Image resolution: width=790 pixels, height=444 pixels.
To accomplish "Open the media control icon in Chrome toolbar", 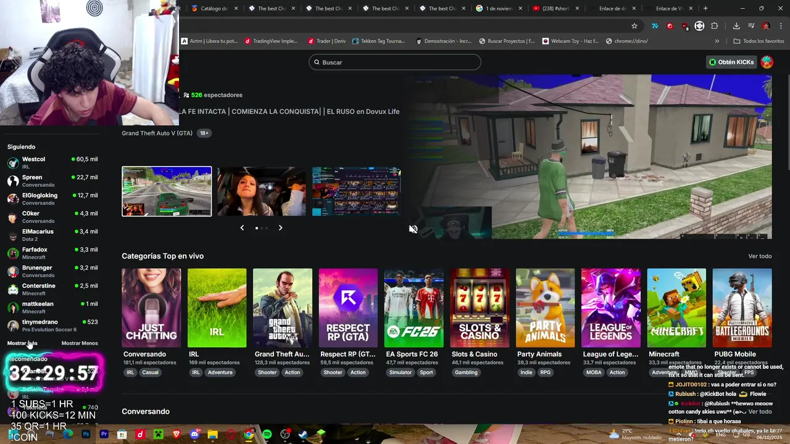I will point(751,26).
